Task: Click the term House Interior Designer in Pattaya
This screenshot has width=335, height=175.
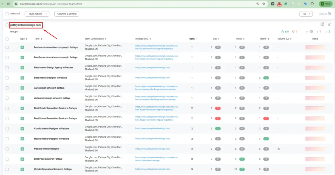Action: click(51, 139)
